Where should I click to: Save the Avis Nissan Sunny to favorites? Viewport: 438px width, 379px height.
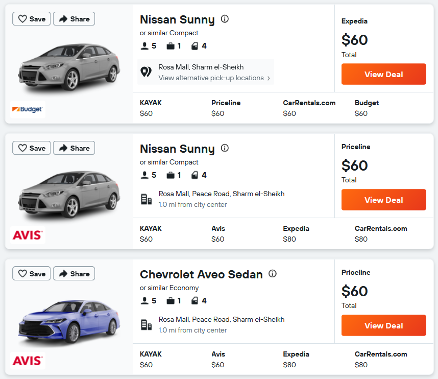click(x=32, y=148)
